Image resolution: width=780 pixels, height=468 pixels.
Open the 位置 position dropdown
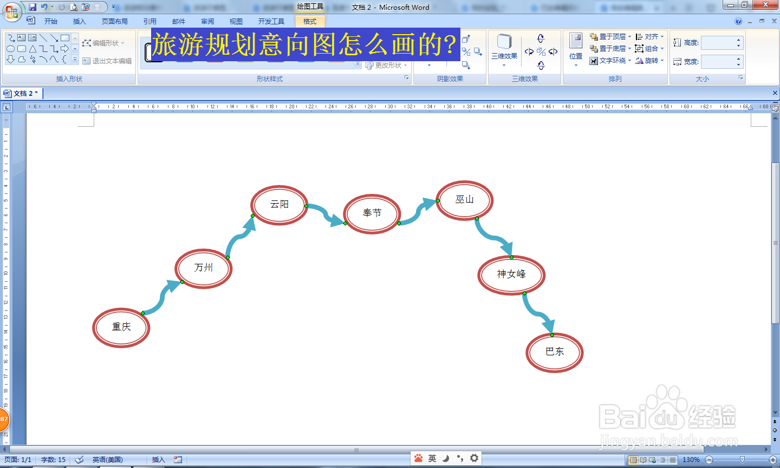[x=576, y=50]
